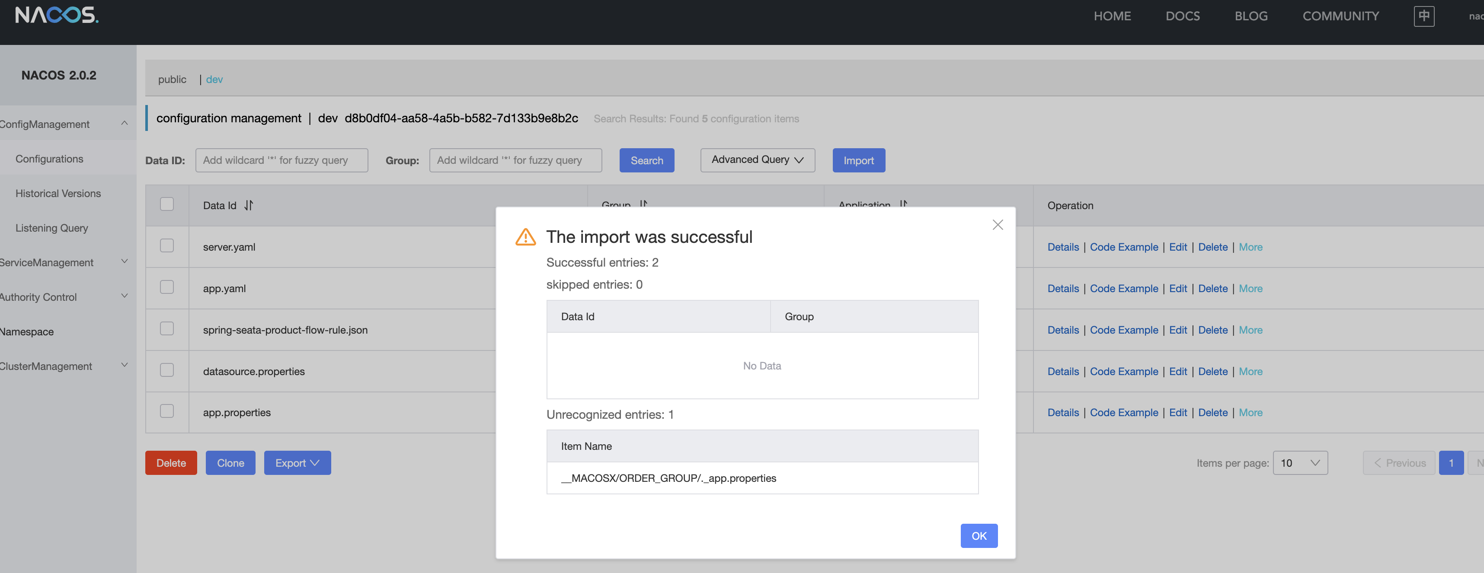Open Details for datasource.properties

1063,372
